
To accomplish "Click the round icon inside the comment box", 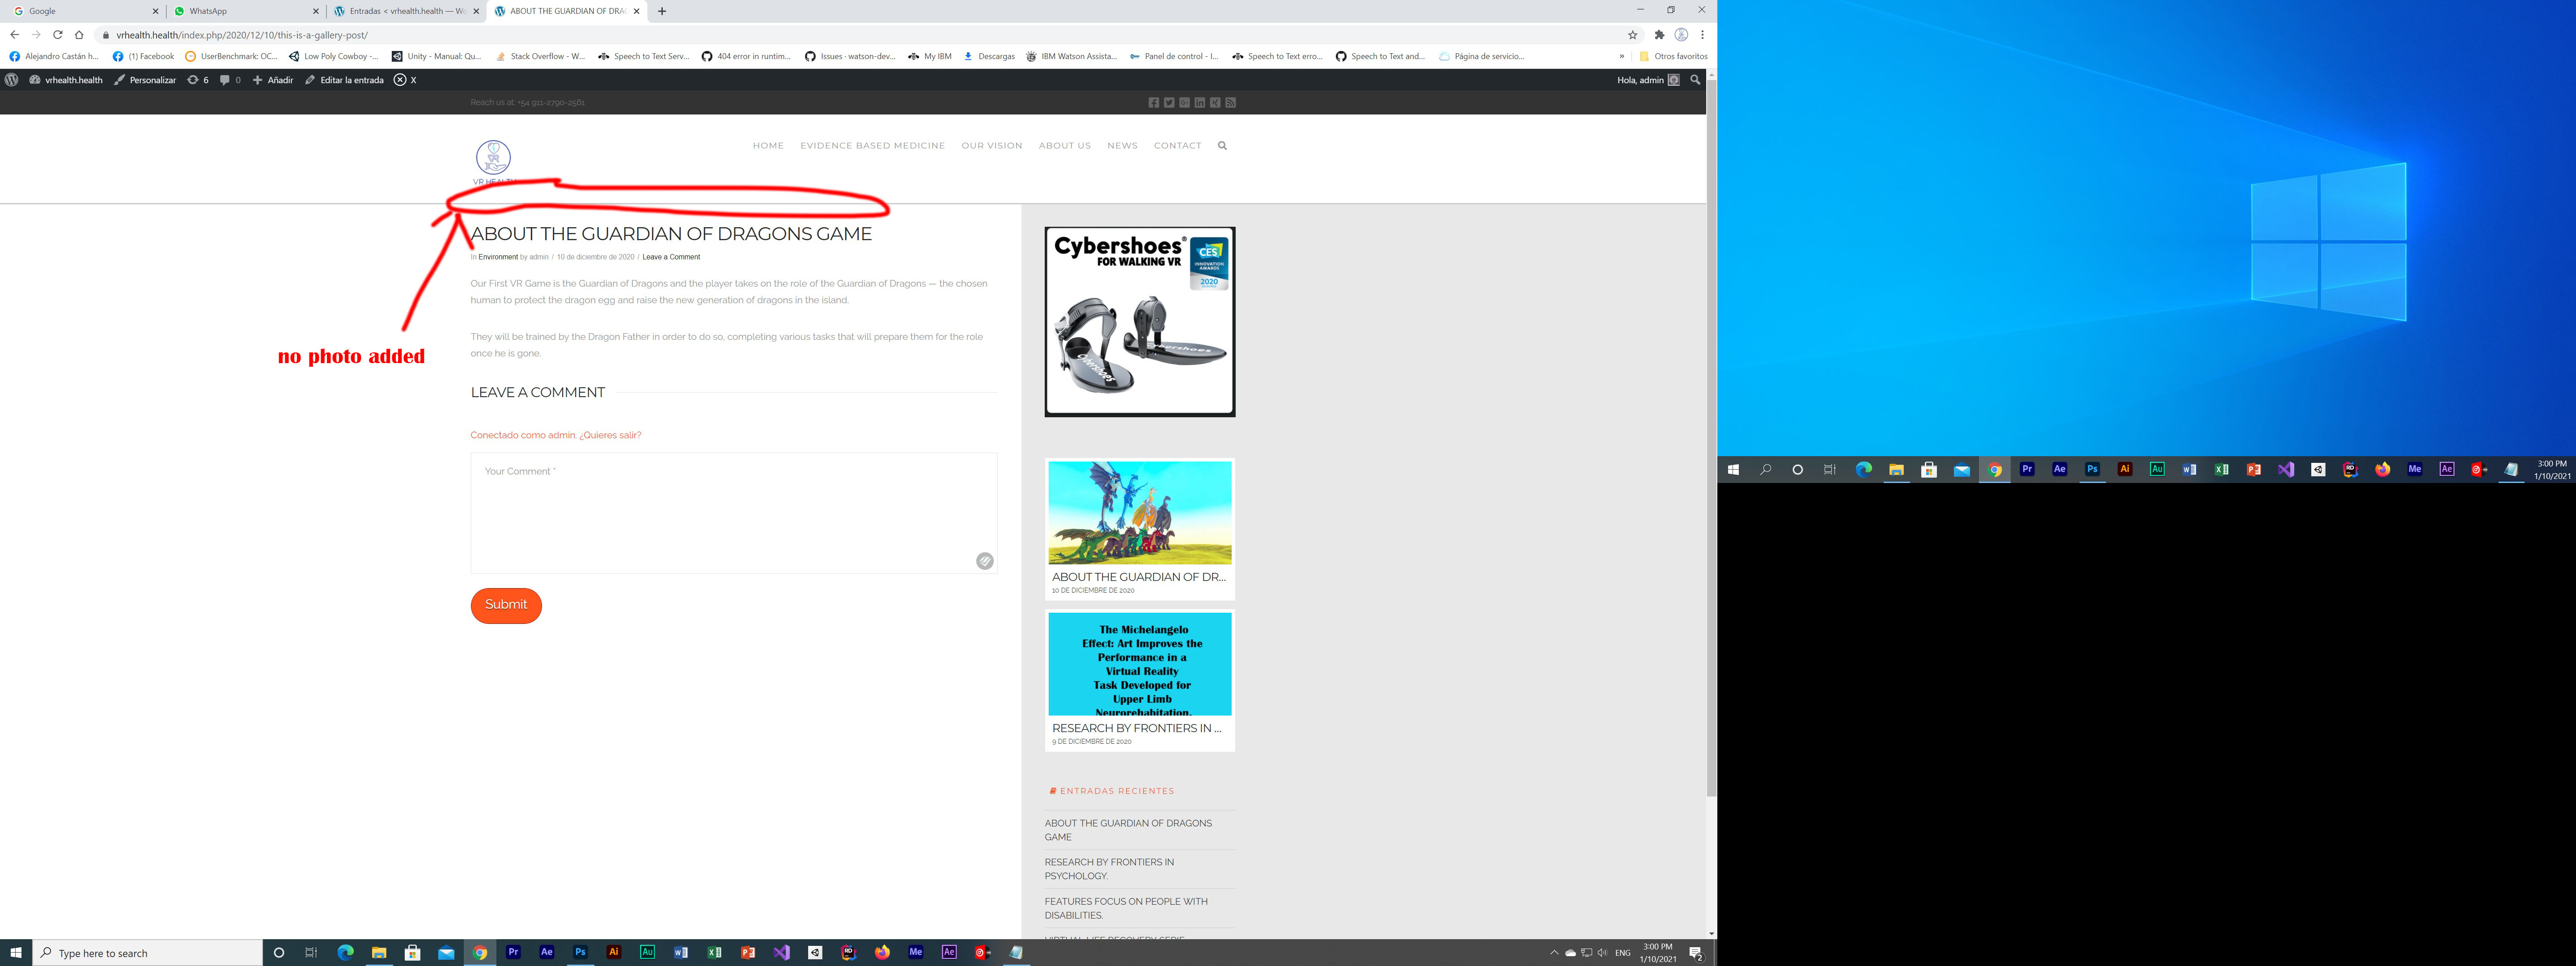I will (x=985, y=561).
